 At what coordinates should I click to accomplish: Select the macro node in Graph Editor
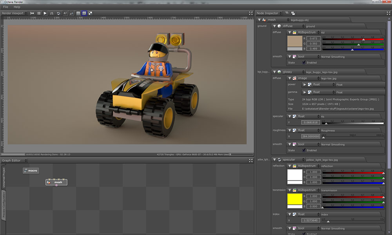coord(31,170)
